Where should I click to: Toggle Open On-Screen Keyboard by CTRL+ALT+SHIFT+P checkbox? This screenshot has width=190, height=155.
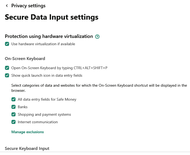point(7,68)
